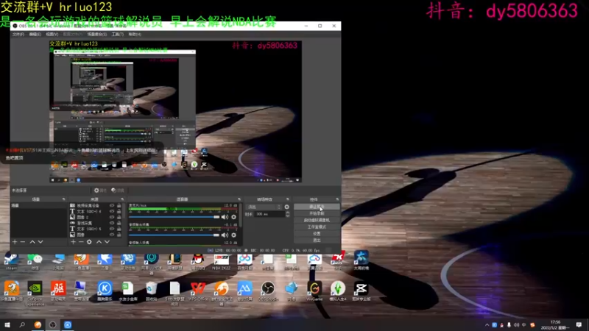Open 视图(V) menu in OBS
Viewport: 589px width, 331px height.
click(x=52, y=34)
